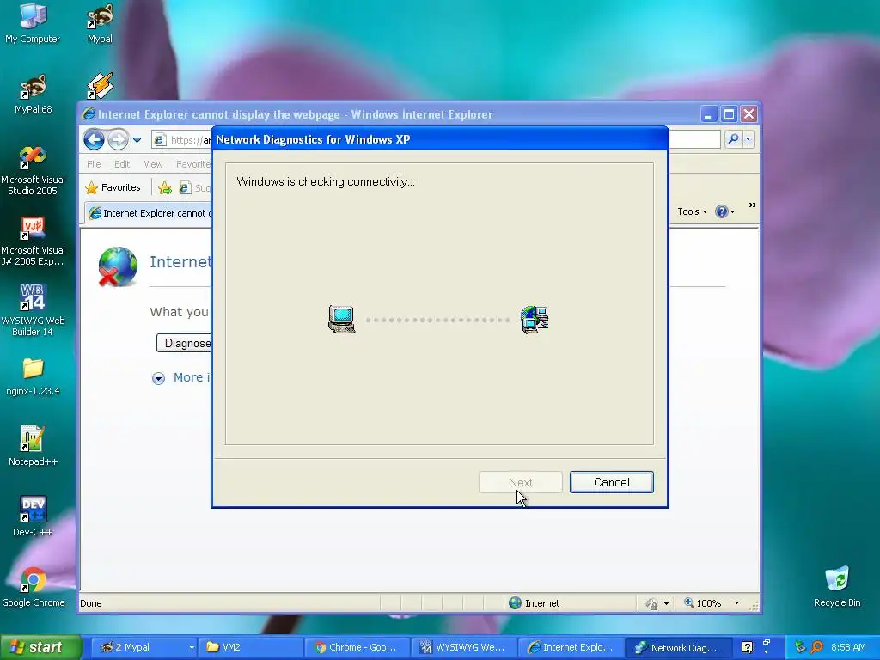The image size is (880, 660).
Task: Expand the search provider dropdown arrow
Action: (x=749, y=138)
